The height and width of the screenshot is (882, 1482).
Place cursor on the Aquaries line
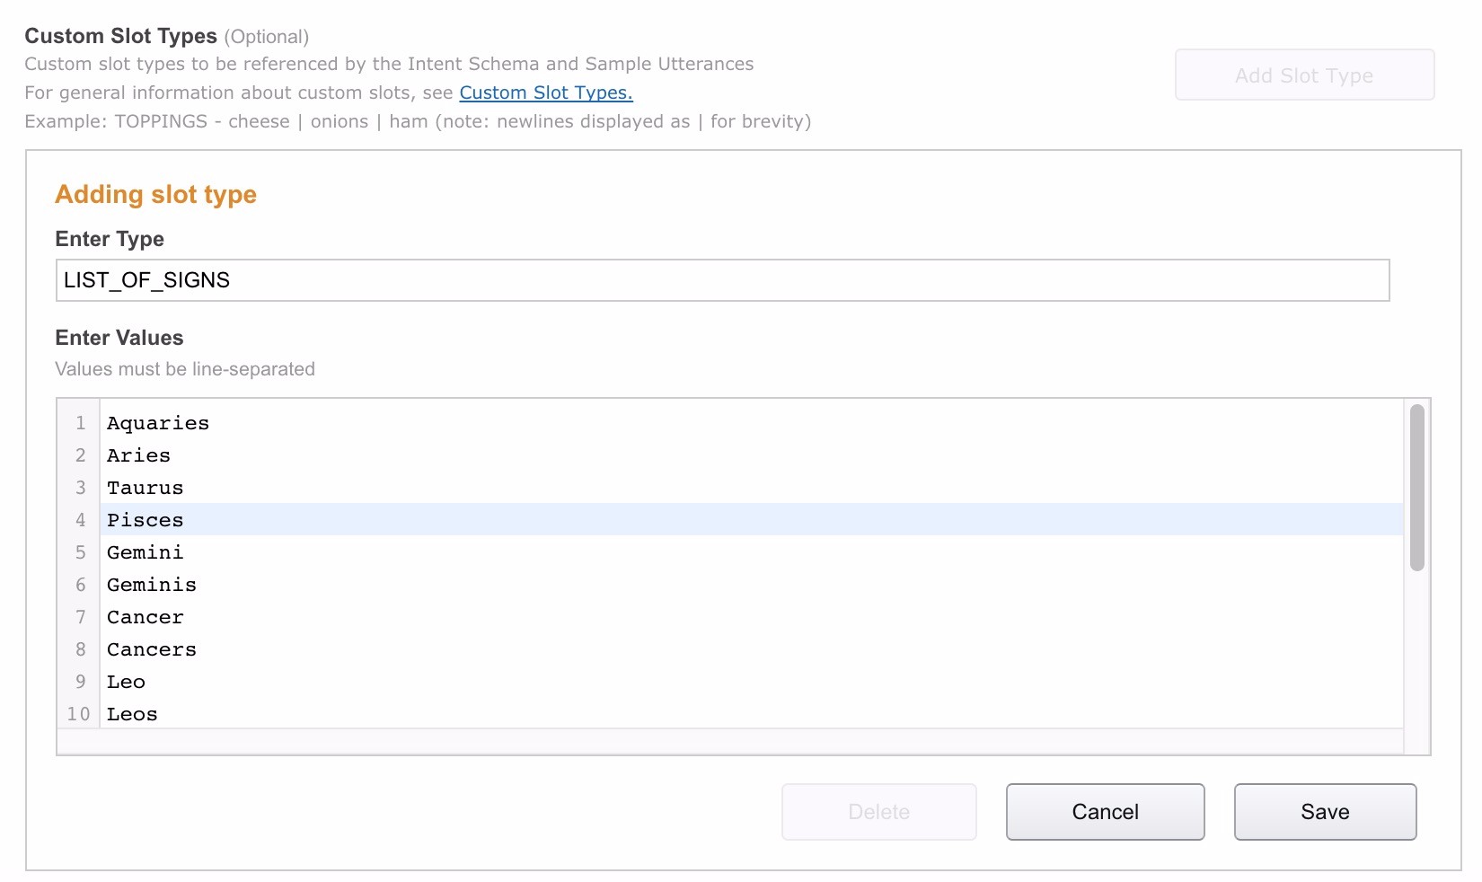tap(158, 423)
